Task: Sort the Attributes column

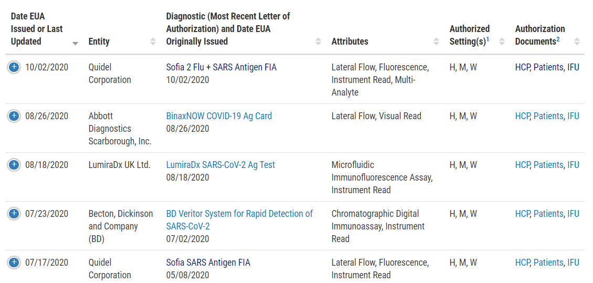Action: [x=437, y=41]
